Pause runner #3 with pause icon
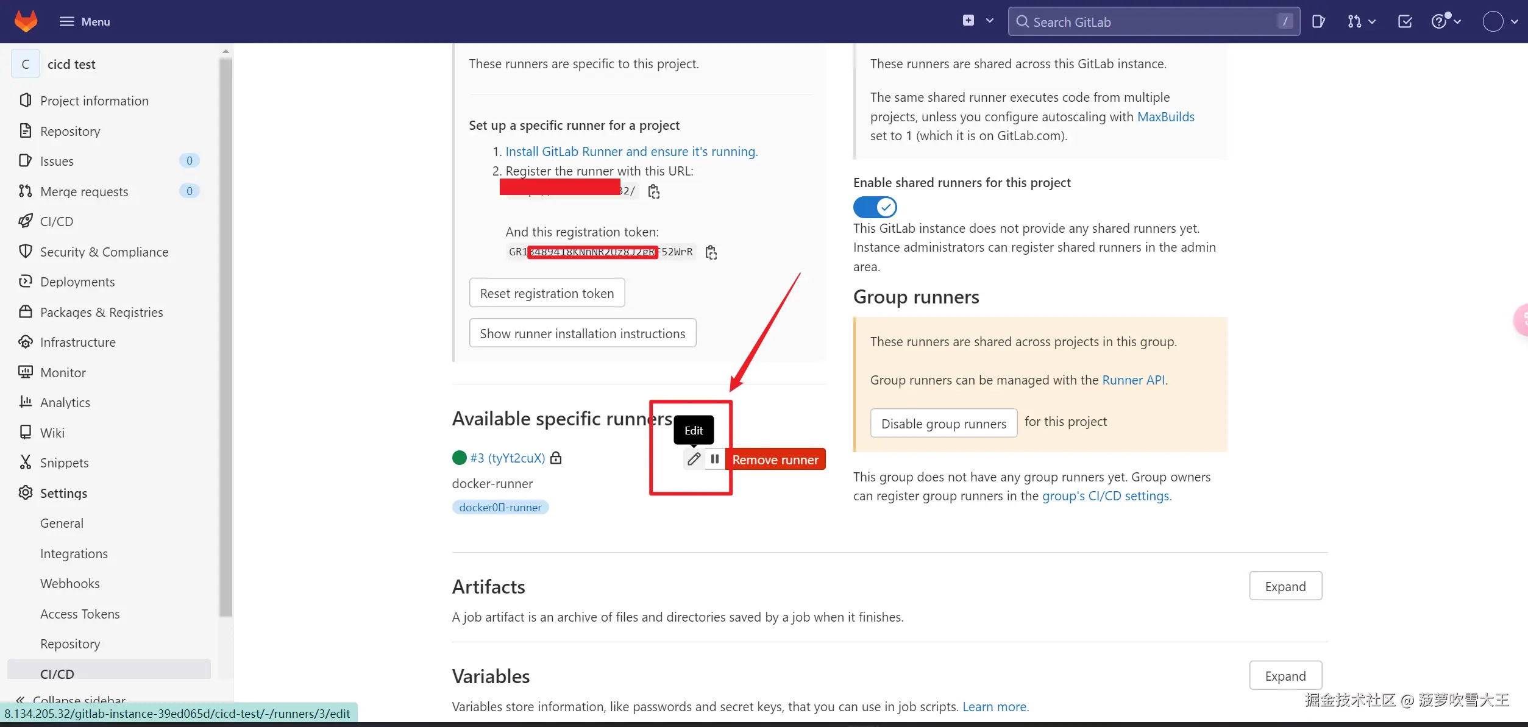This screenshot has width=1528, height=727. (714, 459)
